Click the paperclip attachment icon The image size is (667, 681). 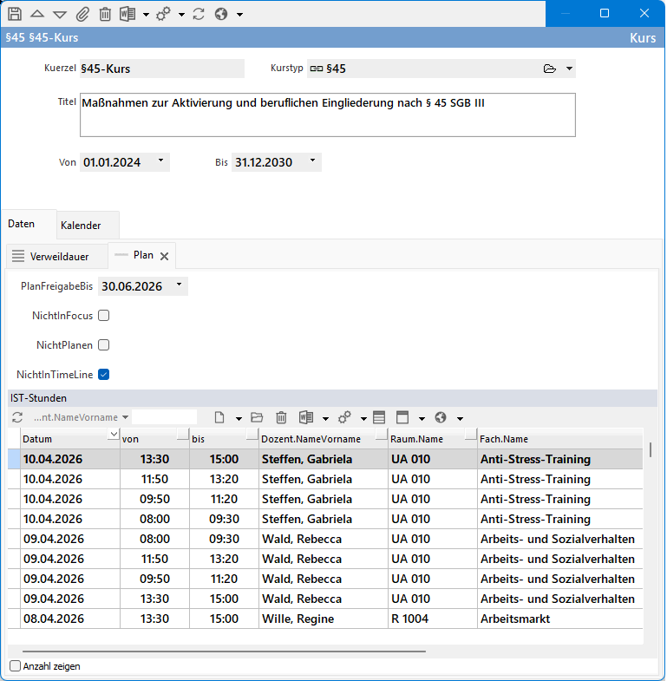(82, 14)
